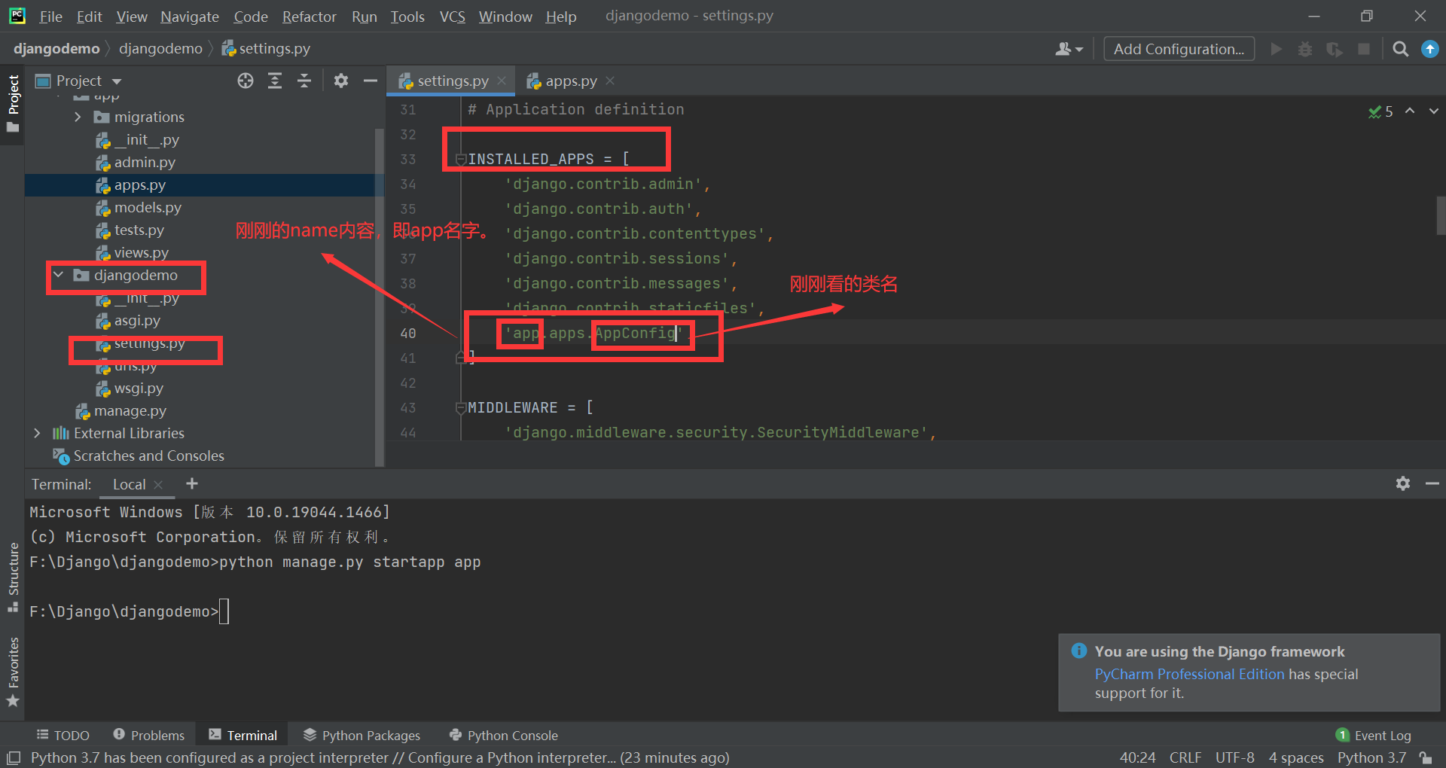Collapse the djangodemo folder
This screenshot has width=1446, height=768.
pyautogui.click(x=58, y=275)
